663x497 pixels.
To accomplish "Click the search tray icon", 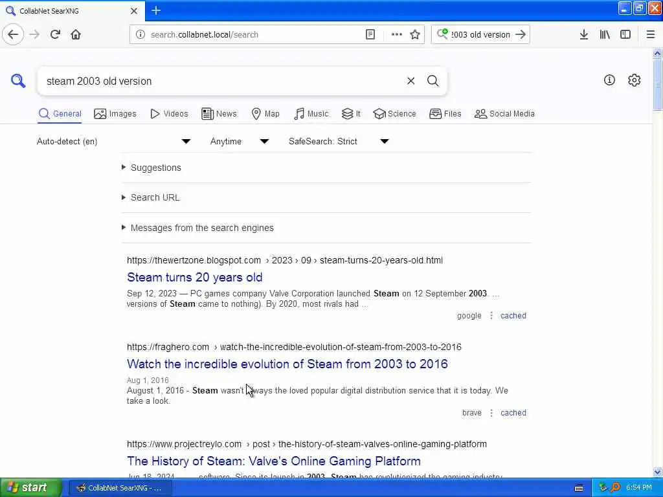I will tap(615, 488).
